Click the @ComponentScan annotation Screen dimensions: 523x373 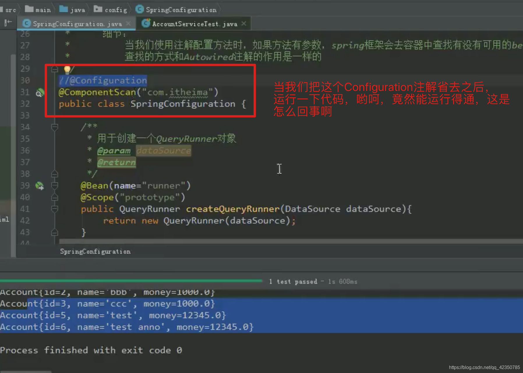pyautogui.click(x=97, y=92)
